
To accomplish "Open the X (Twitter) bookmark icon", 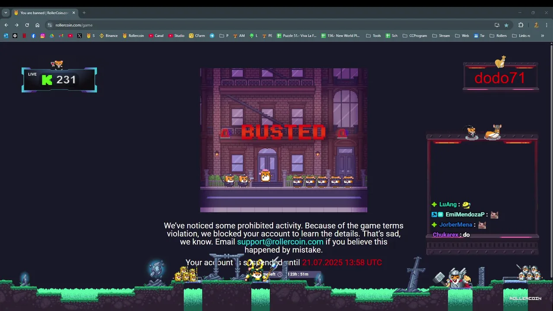I will coord(79,36).
